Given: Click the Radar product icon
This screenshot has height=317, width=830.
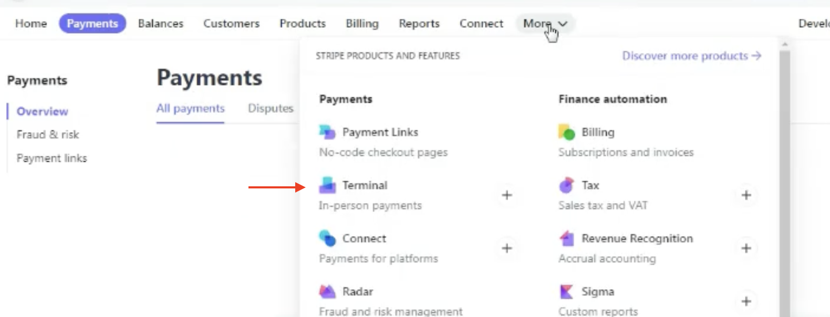Looking at the screenshot, I should coord(327,291).
